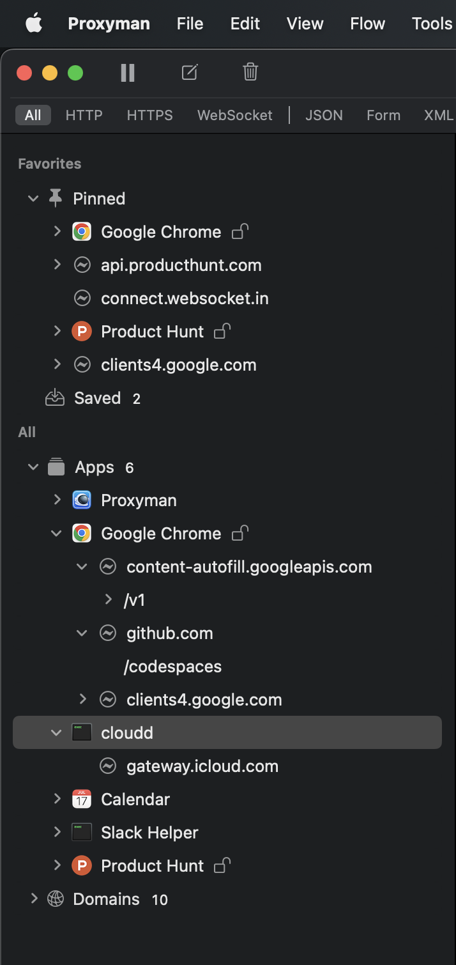Open the Flow menu
456x965 pixels.
click(367, 24)
